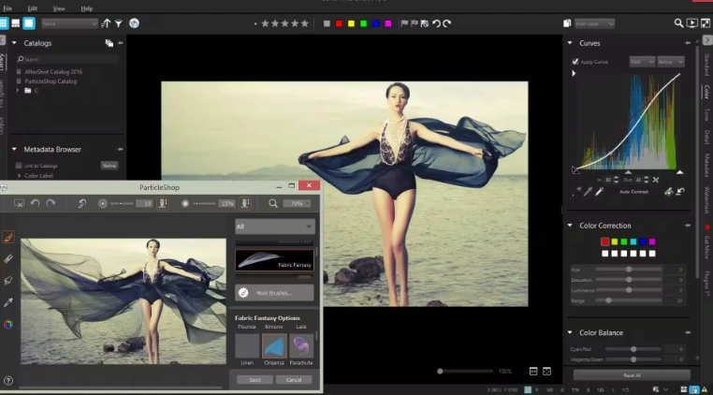713x395 pixels.
Task: Collapse the Color Balance panel triangle
Action: pos(569,332)
